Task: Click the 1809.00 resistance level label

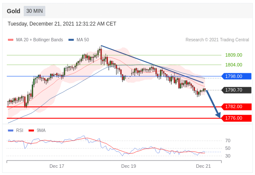Action: tap(233, 55)
